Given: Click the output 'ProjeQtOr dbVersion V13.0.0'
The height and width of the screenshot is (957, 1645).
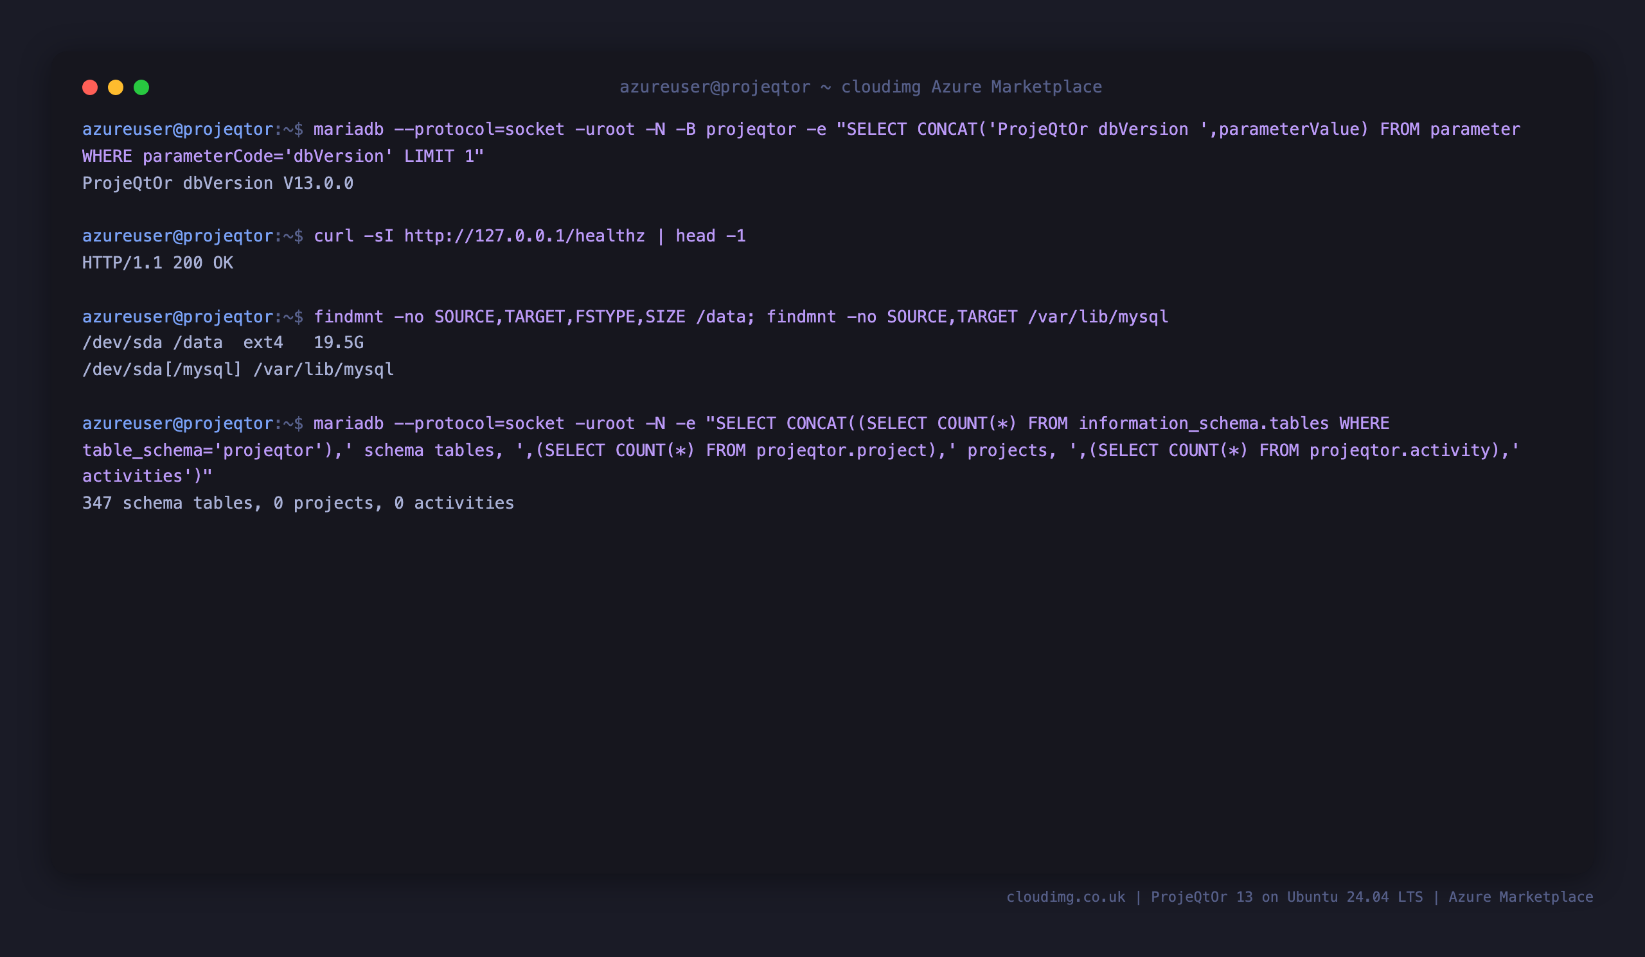Looking at the screenshot, I should (218, 183).
